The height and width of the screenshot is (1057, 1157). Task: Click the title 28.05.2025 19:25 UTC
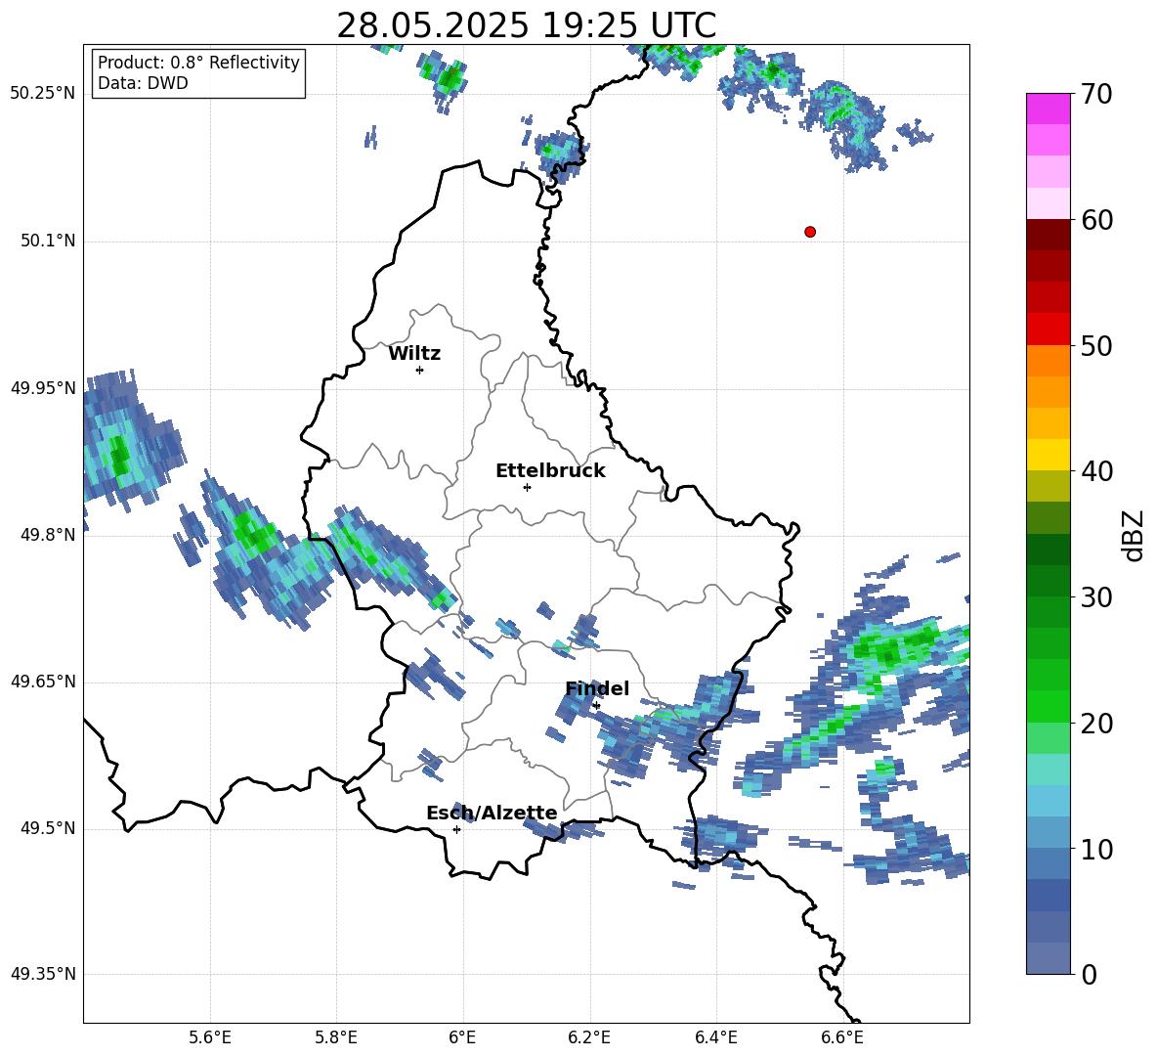[x=526, y=25]
